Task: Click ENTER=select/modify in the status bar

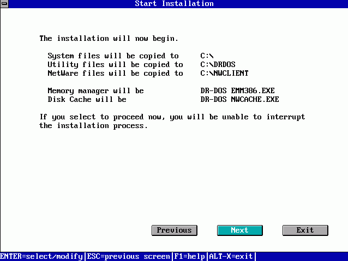Action: pos(42,256)
